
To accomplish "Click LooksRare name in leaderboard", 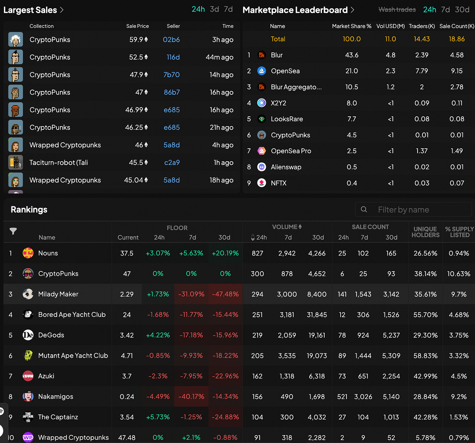I will pyautogui.click(x=287, y=119).
